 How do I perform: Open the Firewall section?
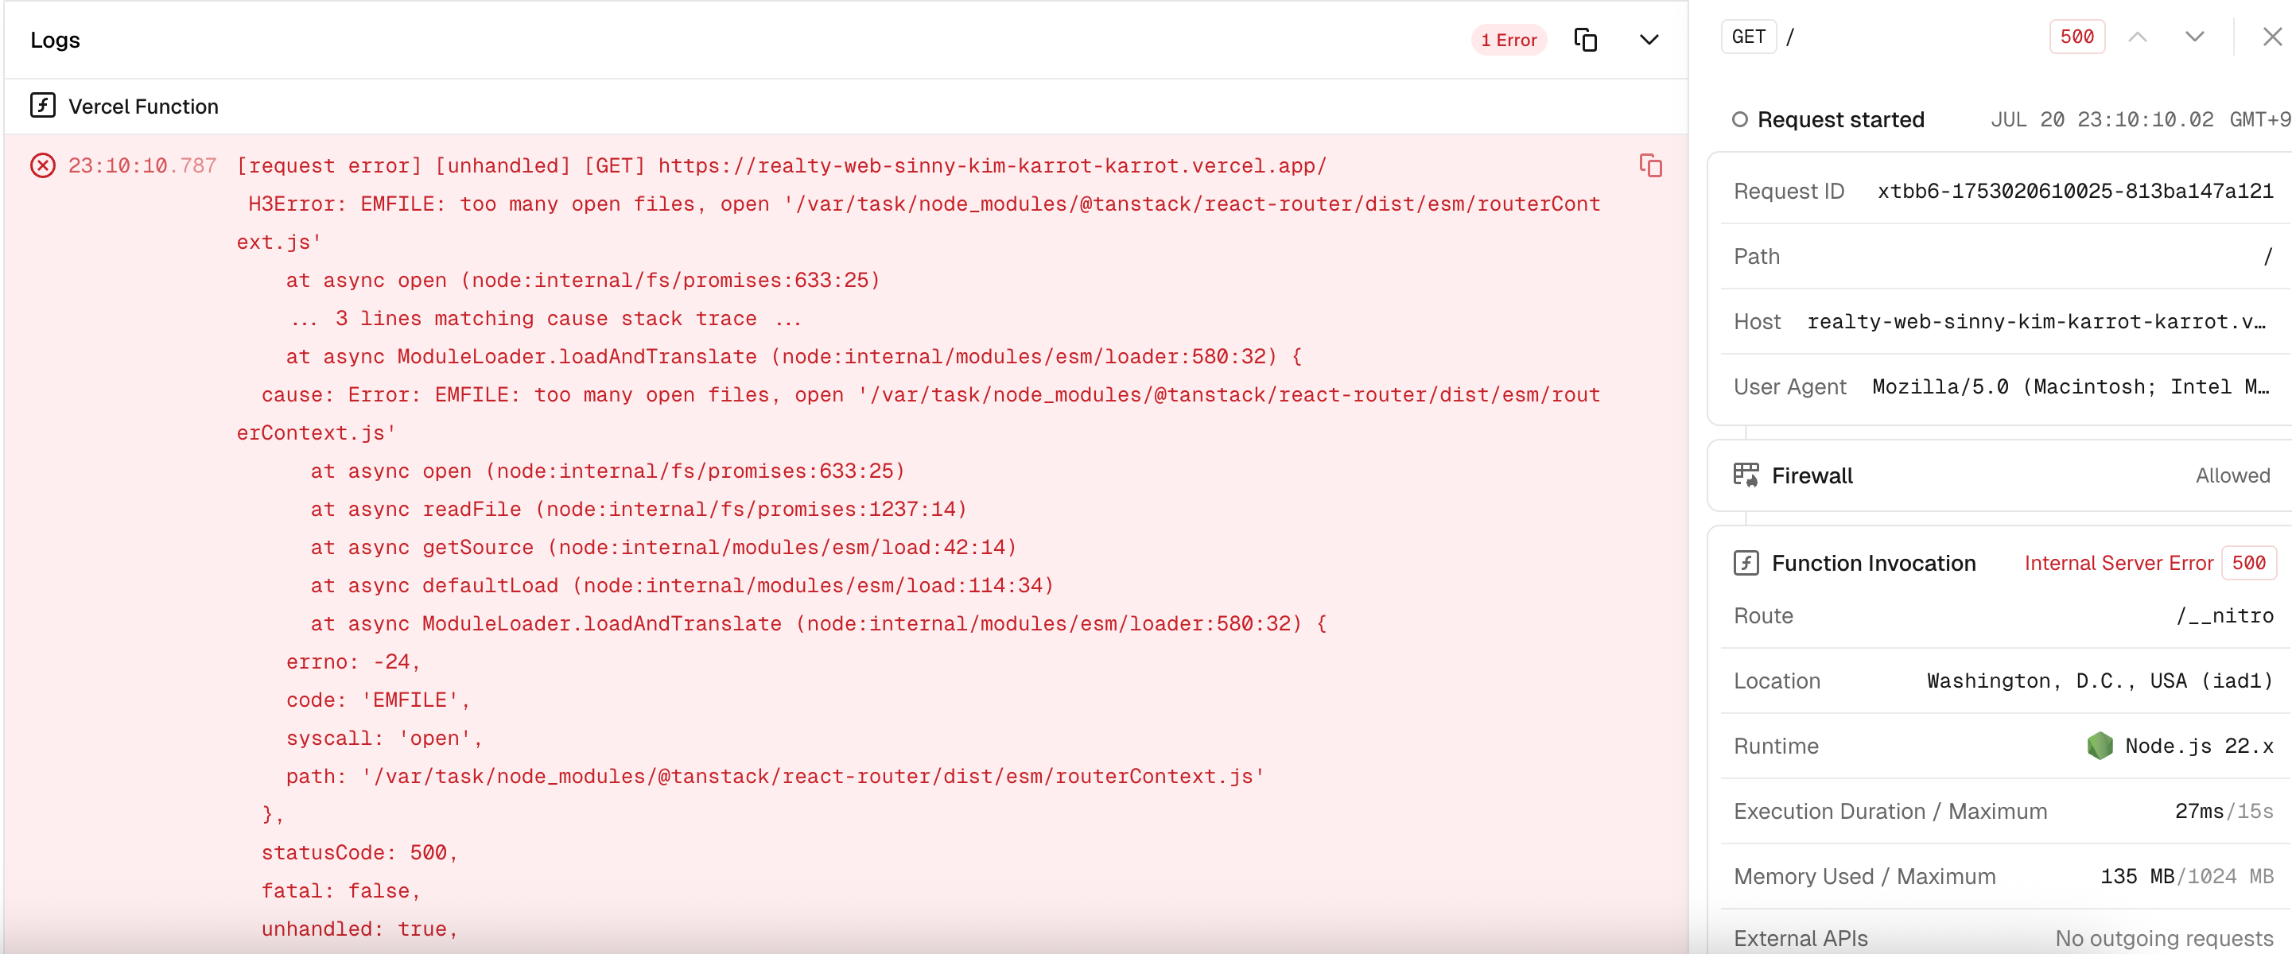pyautogui.click(x=2000, y=475)
